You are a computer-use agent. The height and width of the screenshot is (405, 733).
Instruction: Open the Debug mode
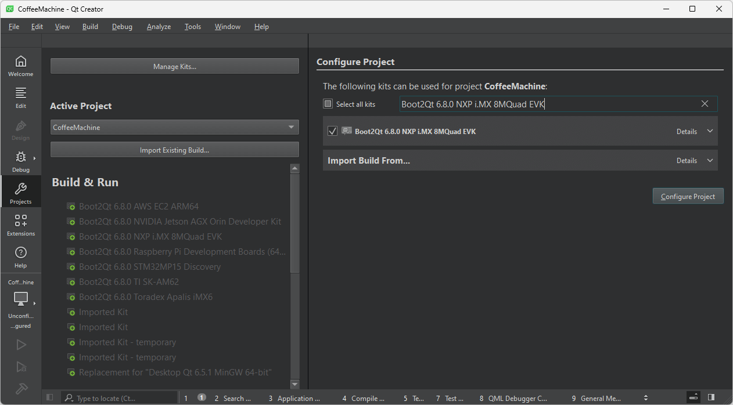20,161
